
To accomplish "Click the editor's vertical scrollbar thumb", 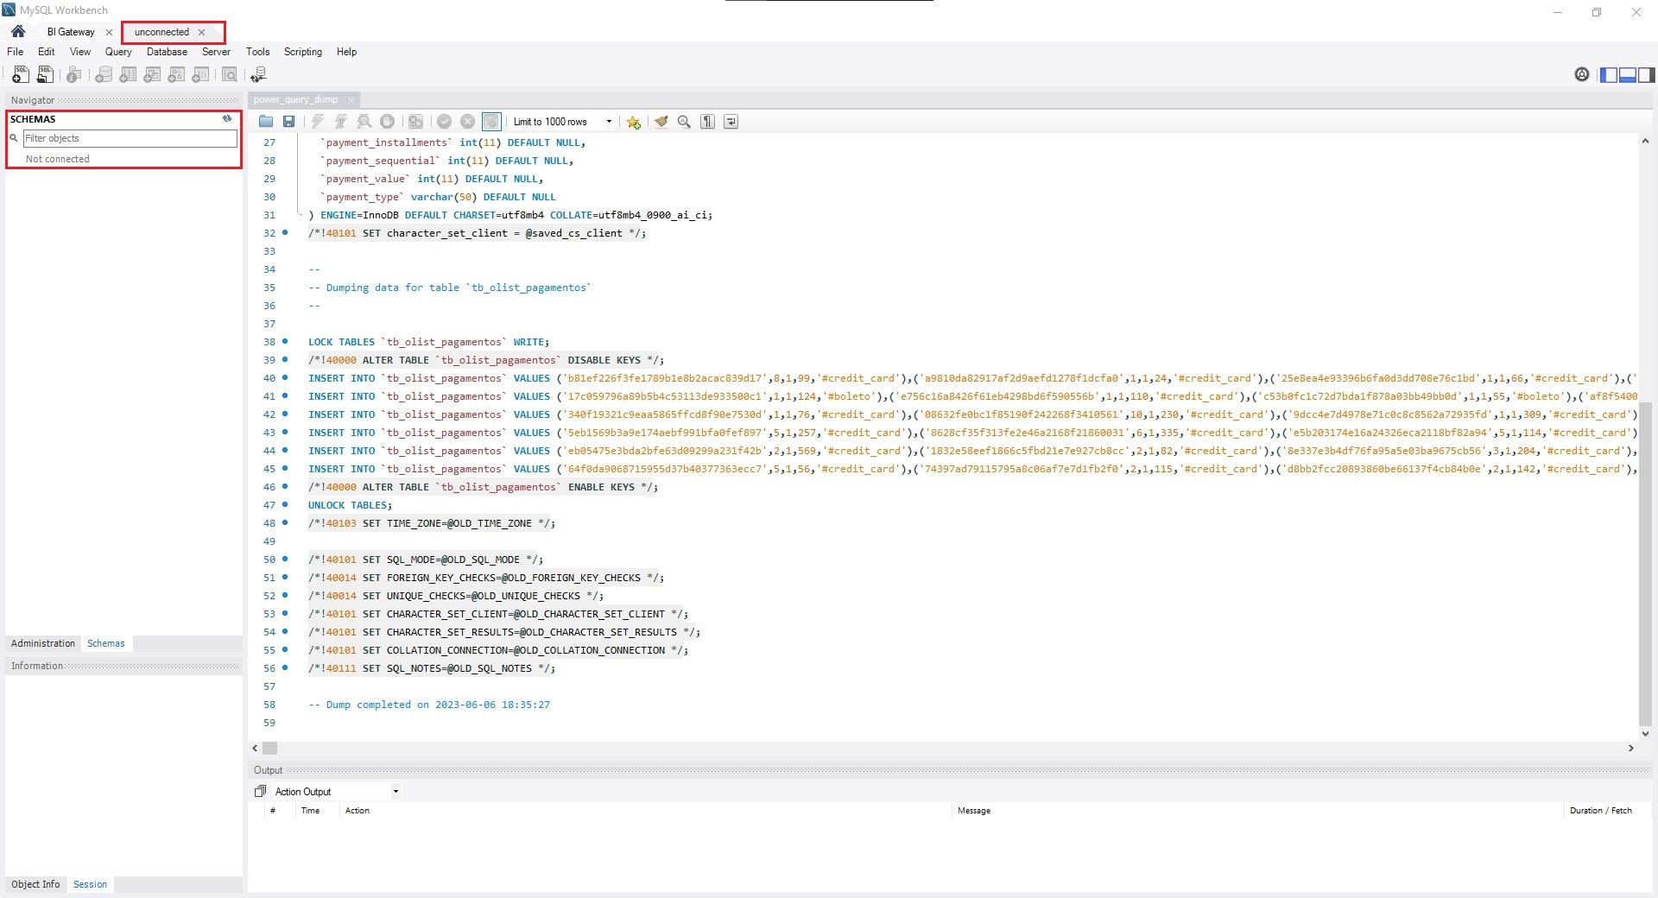I will click(x=1645, y=566).
